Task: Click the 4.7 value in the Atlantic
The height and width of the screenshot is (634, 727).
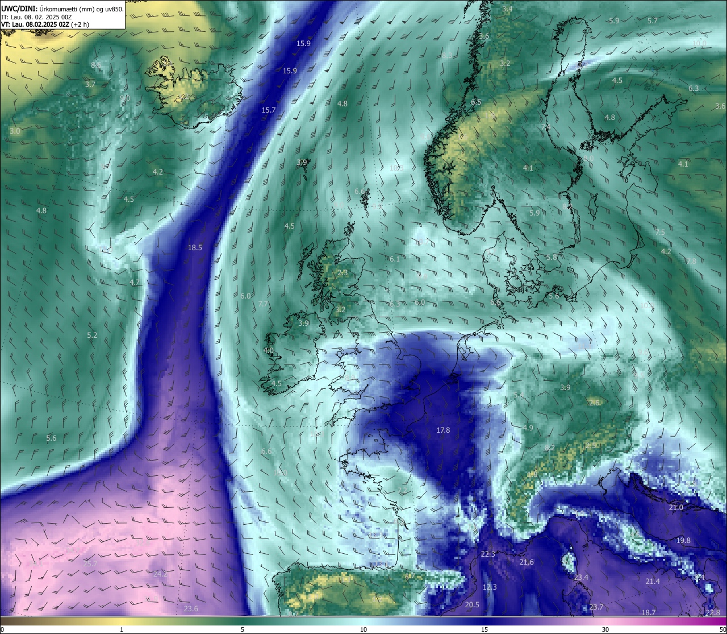Action: click(x=135, y=282)
